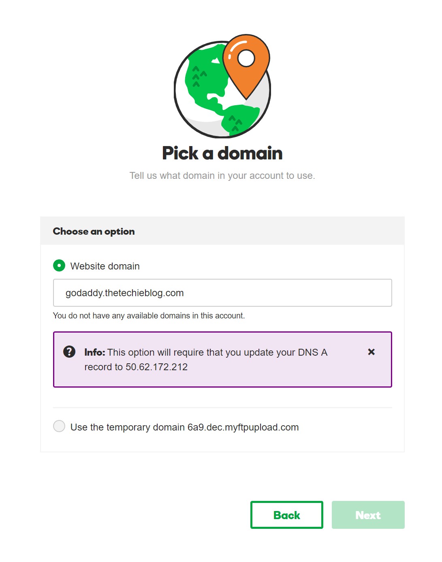Choose the temporary domain radio button

tap(59, 426)
